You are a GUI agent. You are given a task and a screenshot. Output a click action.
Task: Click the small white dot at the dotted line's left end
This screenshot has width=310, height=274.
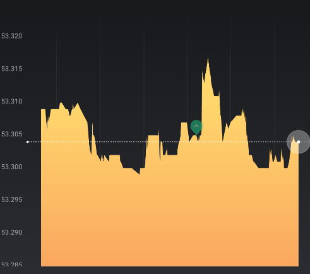click(x=28, y=142)
